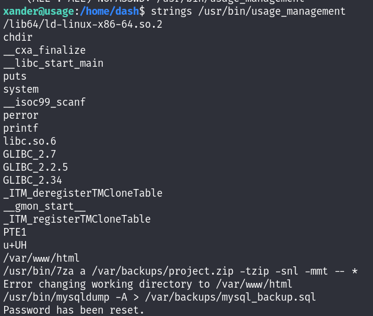The height and width of the screenshot is (316, 373).
Task: Click the GLIBC_2.34 line
Action: coord(33,180)
